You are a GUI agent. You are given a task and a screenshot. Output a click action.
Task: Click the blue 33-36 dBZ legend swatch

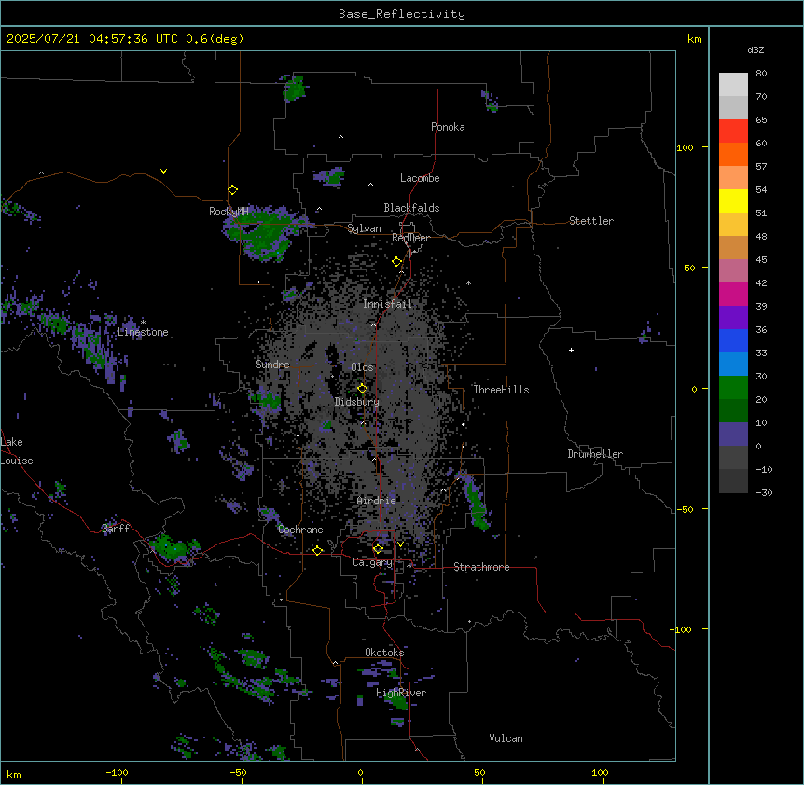coord(733,340)
